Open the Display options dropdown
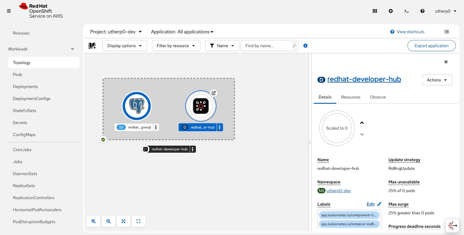 click(124, 46)
